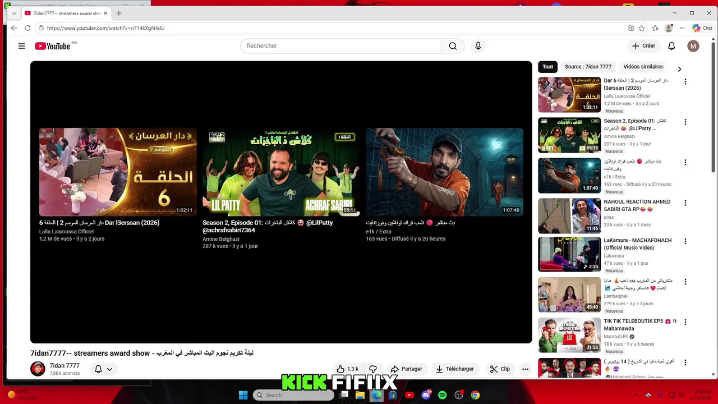
Task: Open options for LaKamura MACHAFOHACH video
Action: point(685,241)
